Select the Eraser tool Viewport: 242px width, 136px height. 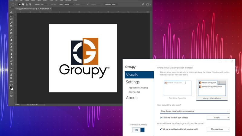[x=11, y=47]
